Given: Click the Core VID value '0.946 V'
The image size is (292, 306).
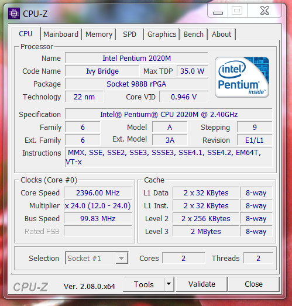Looking at the screenshot, I should click(x=184, y=97).
